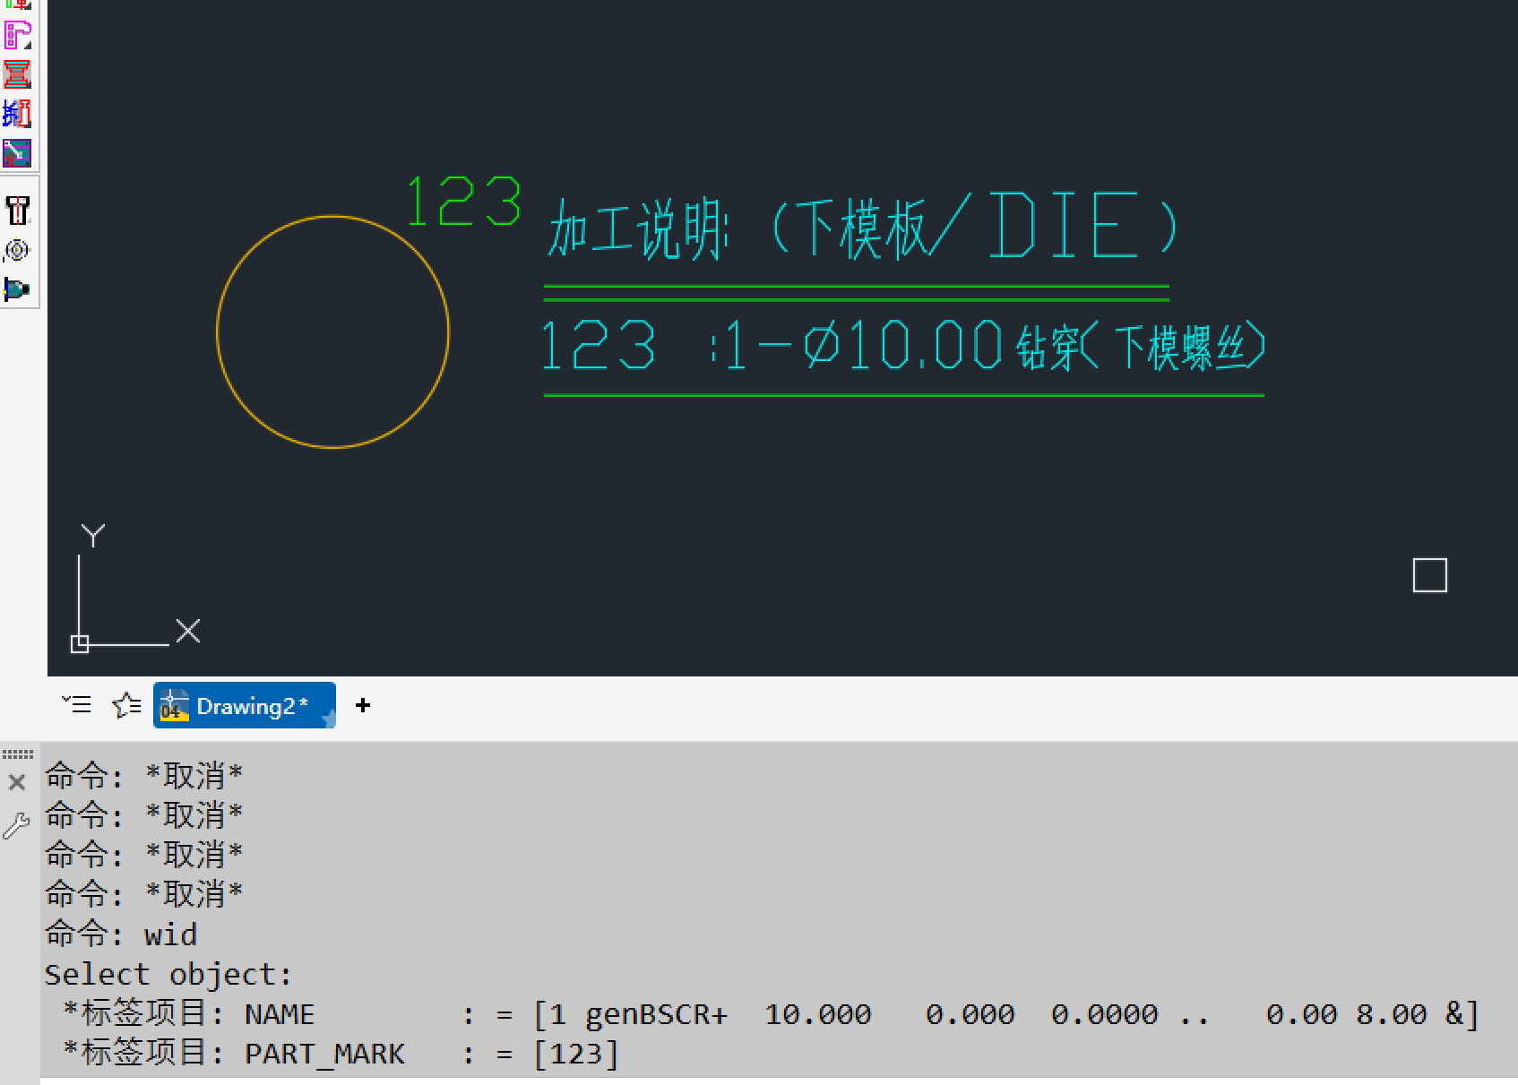Select the green 123 label near circle
The height and width of the screenshot is (1085, 1518).
click(463, 201)
